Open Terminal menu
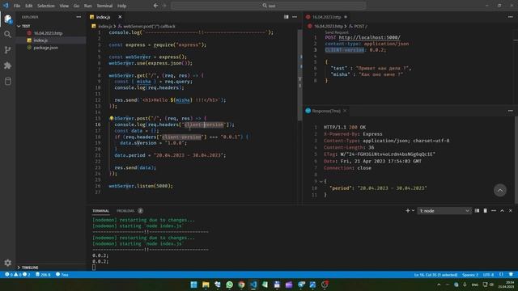518x291 pixels. [x=104, y=6]
